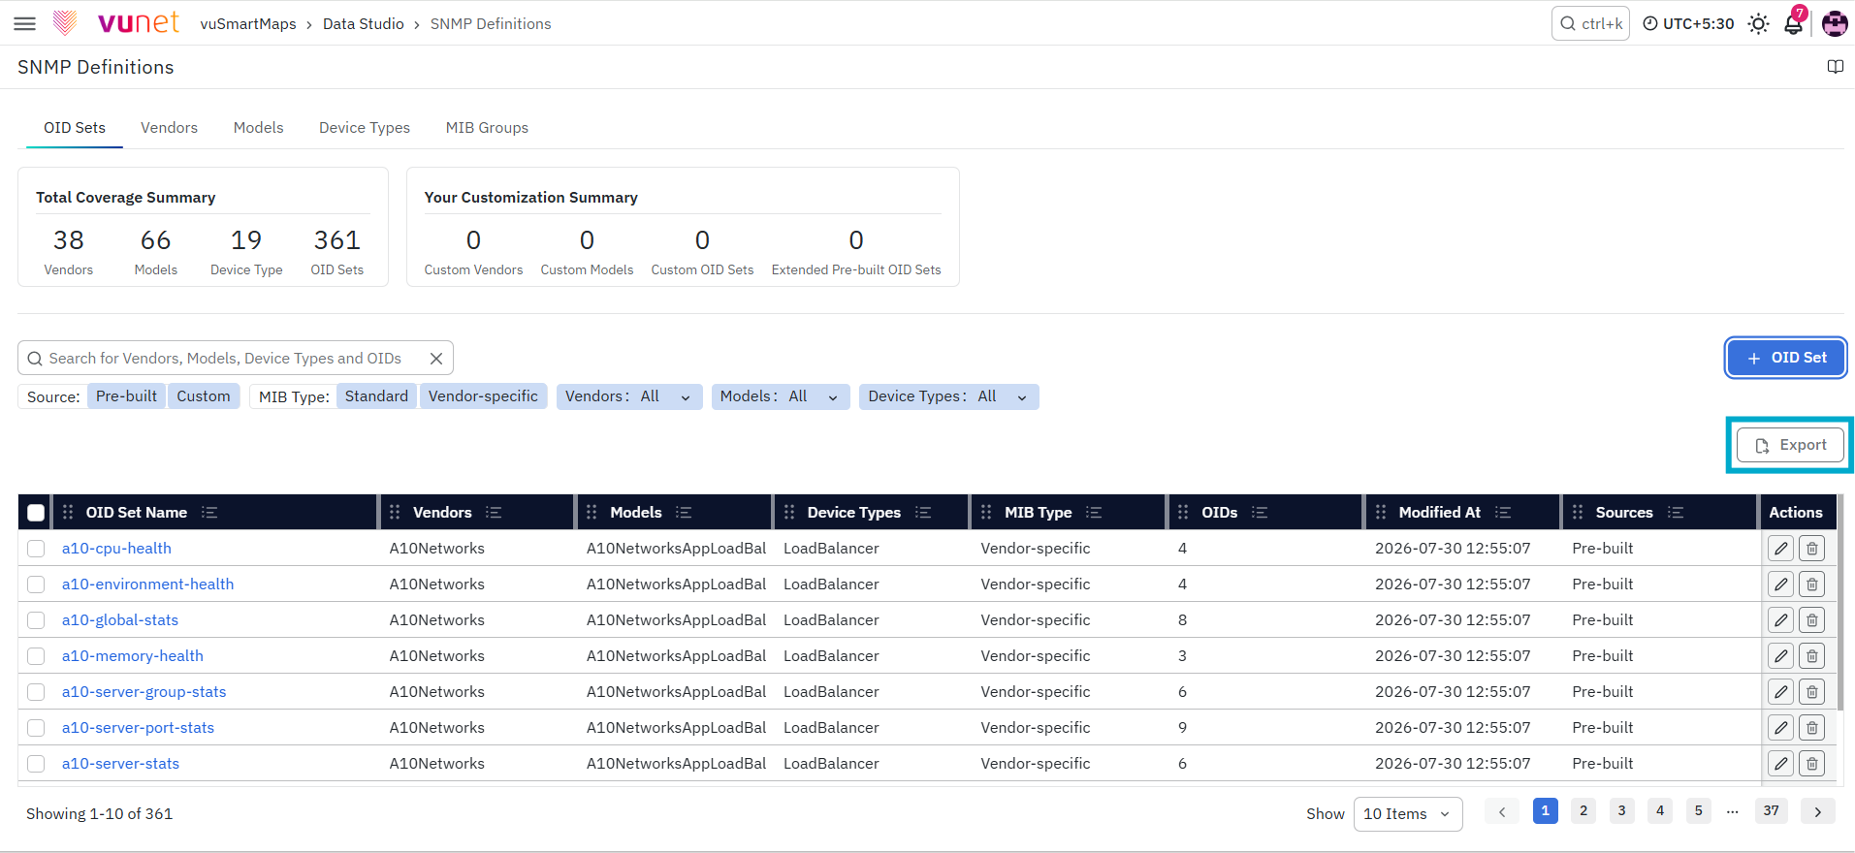
Task: Open the documentation book icon
Action: [x=1835, y=67]
